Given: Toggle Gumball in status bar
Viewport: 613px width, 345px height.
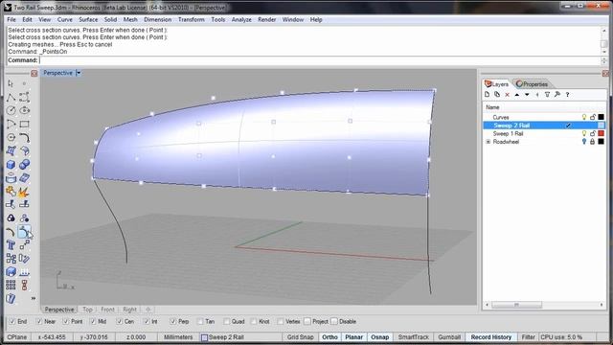Looking at the screenshot, I should point(449,336).
